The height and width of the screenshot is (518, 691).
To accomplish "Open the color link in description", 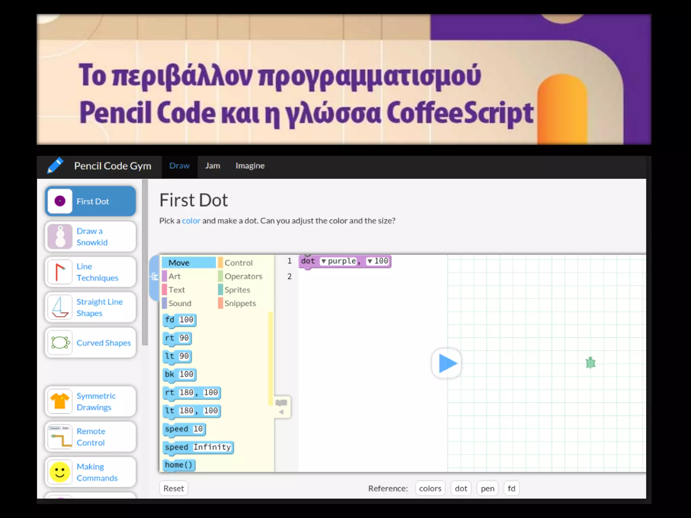I will coord(191,221).
